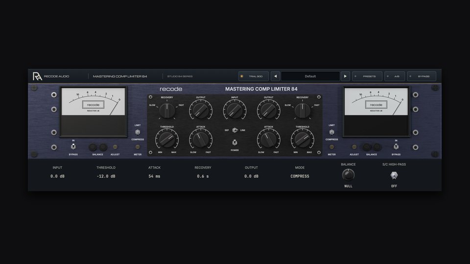Adjust the center Input knob
This screenshot has width=470, height=264.
coord(235,110)
